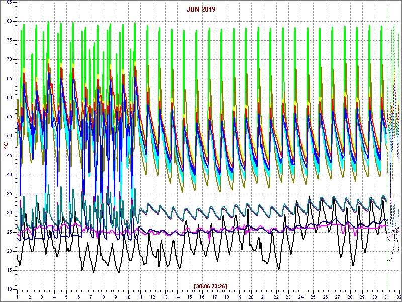
Task: Click the chart title JUN 2019
Action: pyautogui.click(x=201, y=9)
